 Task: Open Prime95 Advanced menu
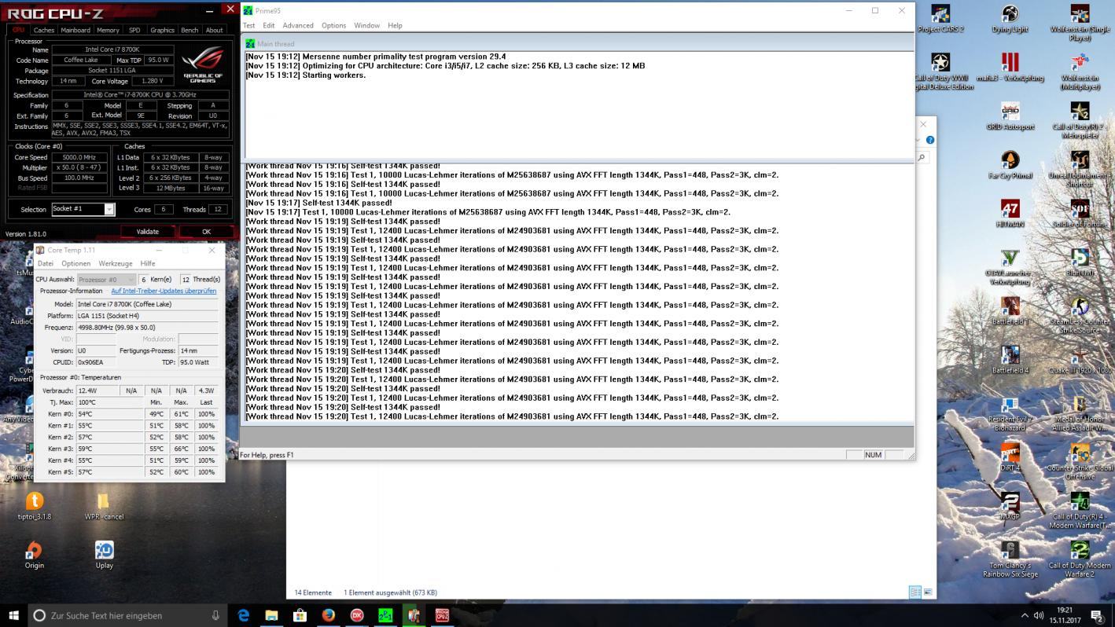(298, 25)
